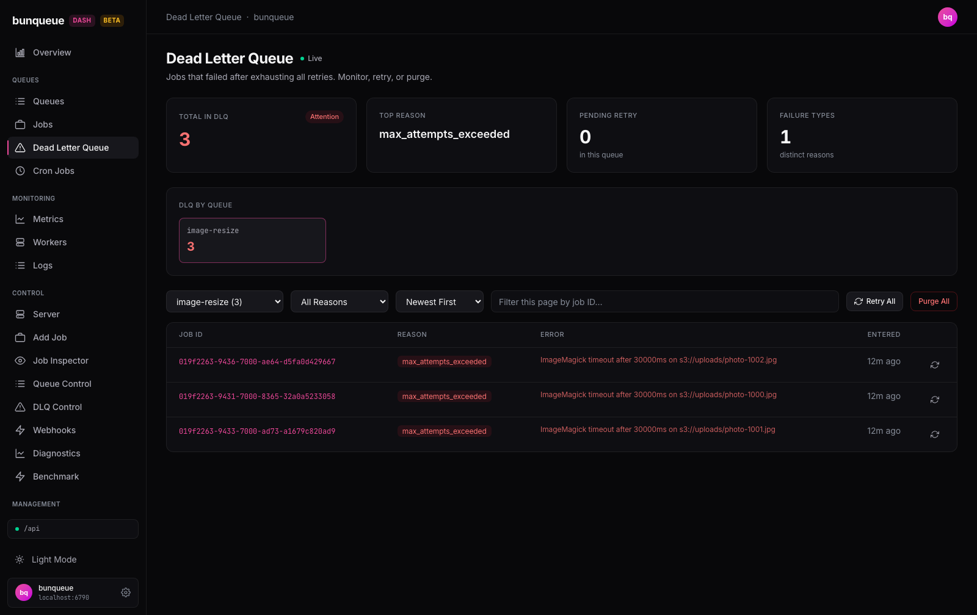Click the Logs list icon
This screenshot has height=615, width=977.
(20, 265)
